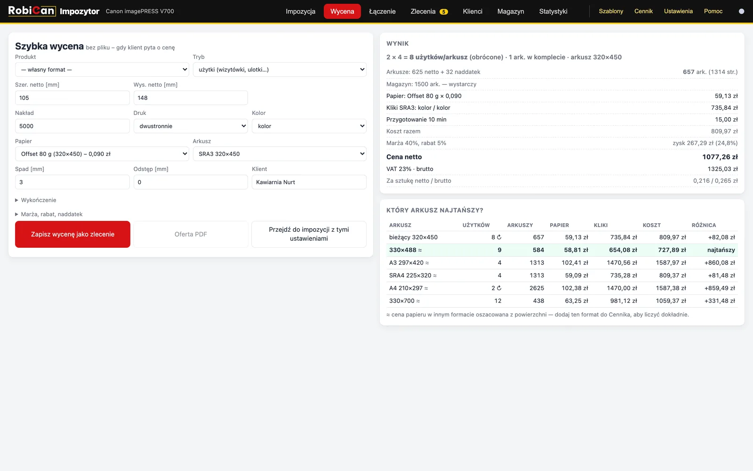This screenshot has width=753, height=471.
Task: Open the Papier Offset 80 g dropdown
Action: coord(102,154)
